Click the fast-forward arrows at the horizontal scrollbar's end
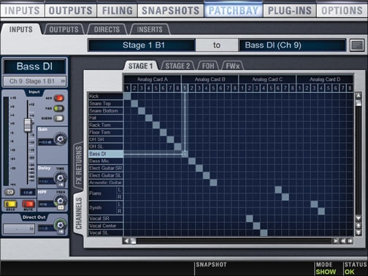 click(x=350, y=241)
